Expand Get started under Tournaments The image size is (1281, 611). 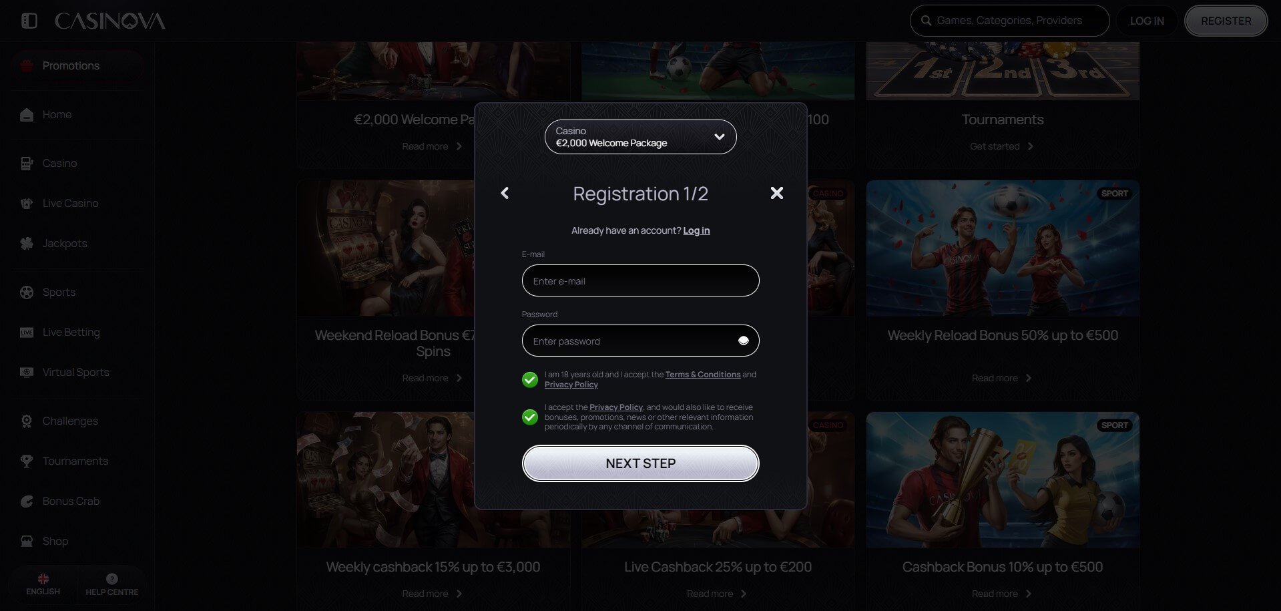click(1002, 146)
